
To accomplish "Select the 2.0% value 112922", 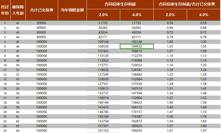I will 103,60.
